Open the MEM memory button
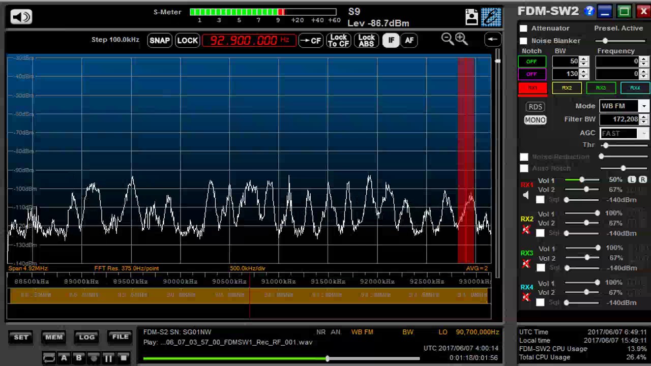Viewport: 651px width, 366px height. click(x=54, y=337)
